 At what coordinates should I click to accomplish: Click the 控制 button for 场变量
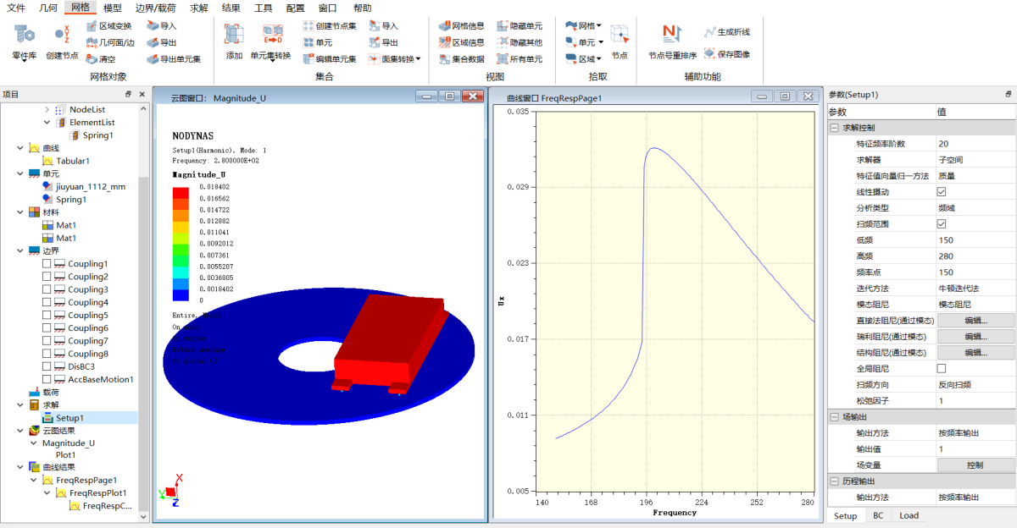976,465
